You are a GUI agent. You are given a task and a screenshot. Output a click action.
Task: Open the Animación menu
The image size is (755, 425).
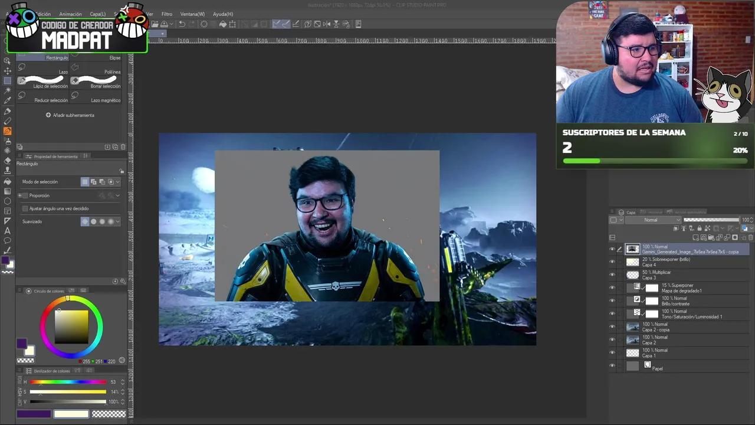(x=70, y=14)
